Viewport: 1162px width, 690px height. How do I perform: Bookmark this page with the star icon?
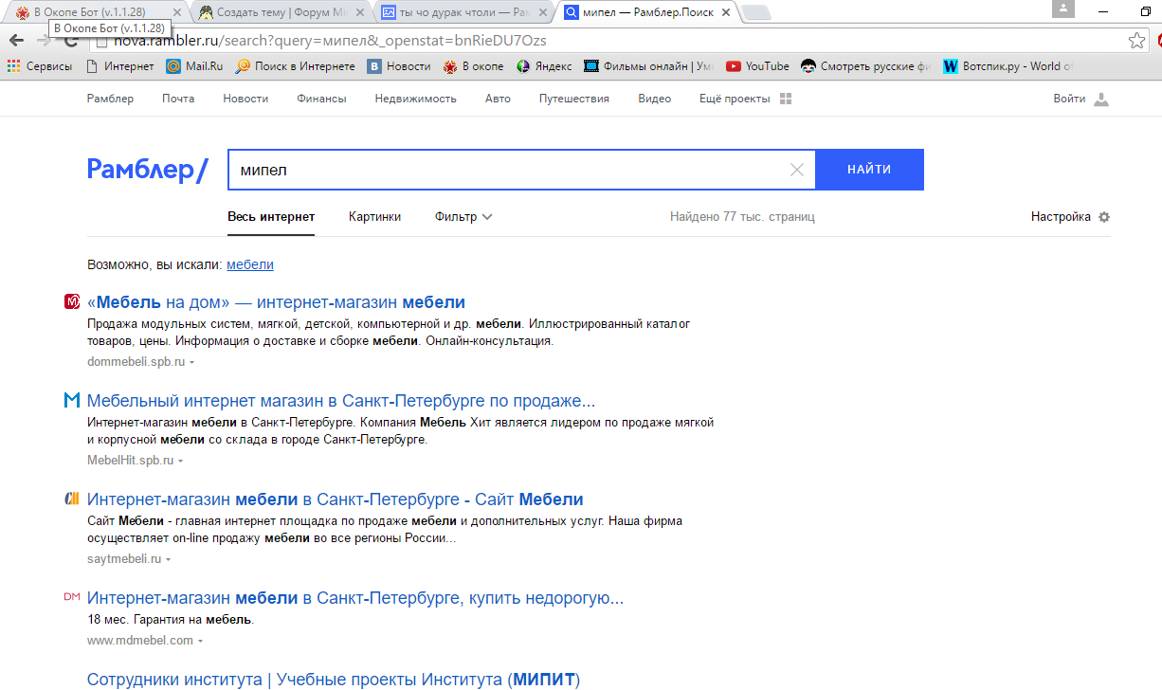[x=1136, y=41]
